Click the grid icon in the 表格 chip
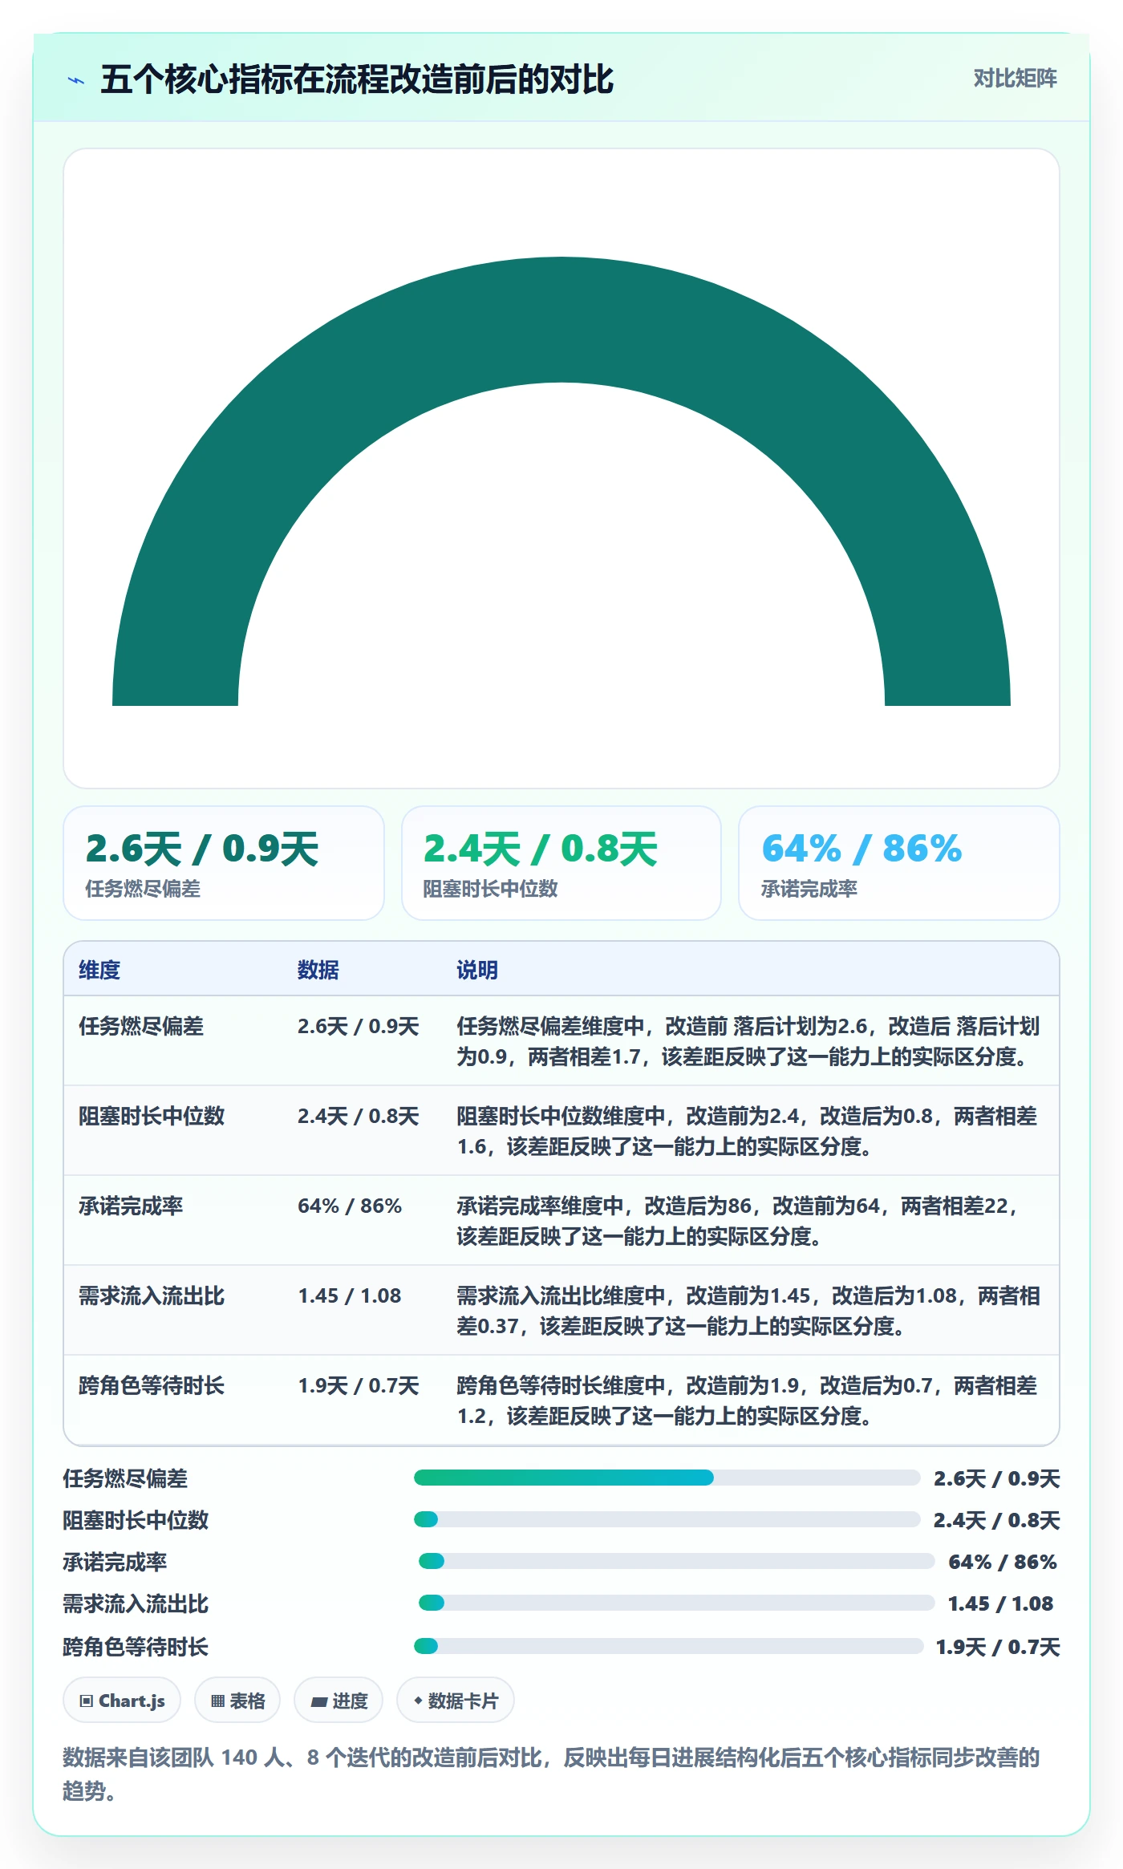 click(x=217, y=1701)
